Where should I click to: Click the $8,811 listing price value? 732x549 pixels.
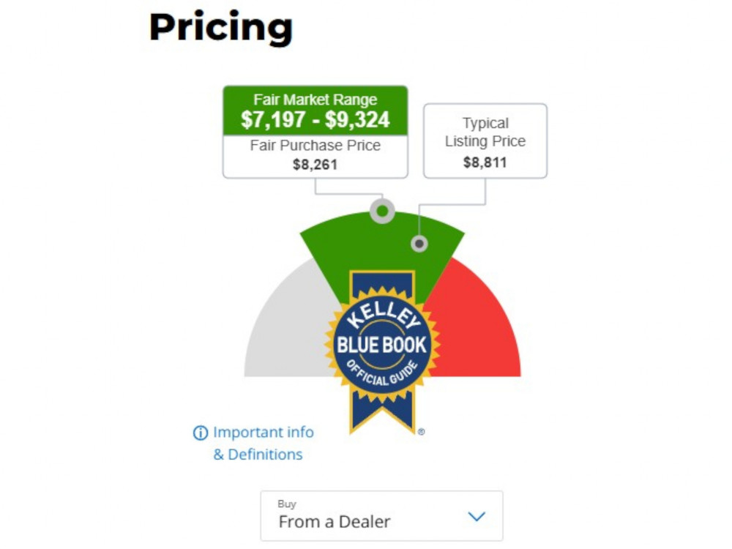click(x=485, y=163)
